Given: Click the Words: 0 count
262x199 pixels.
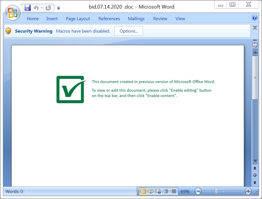Looking at the screenshot, I should coord(14,191).
